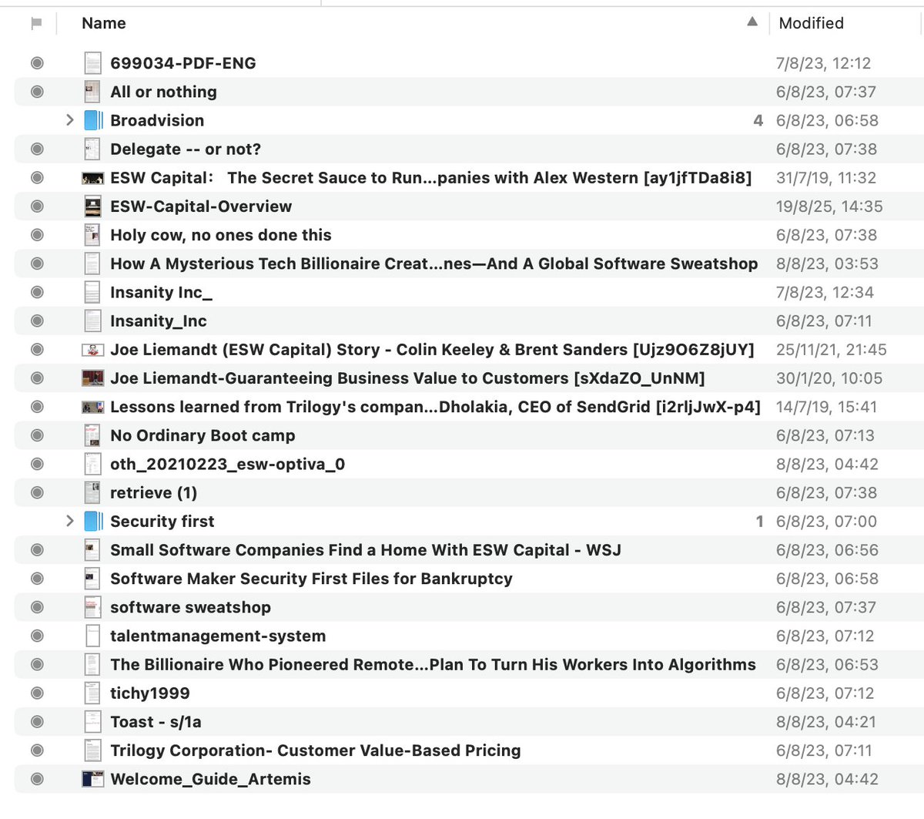This screenshot has width=924, height=819.
Task: Toggle the status dot for No Ordinary Boot camp
Action: [37, 435]
